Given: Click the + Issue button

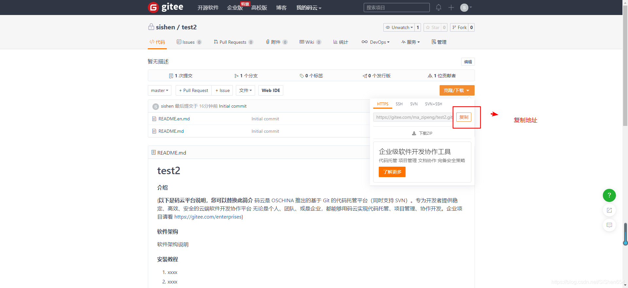Looking at the screenshot, I should [222, 90].
